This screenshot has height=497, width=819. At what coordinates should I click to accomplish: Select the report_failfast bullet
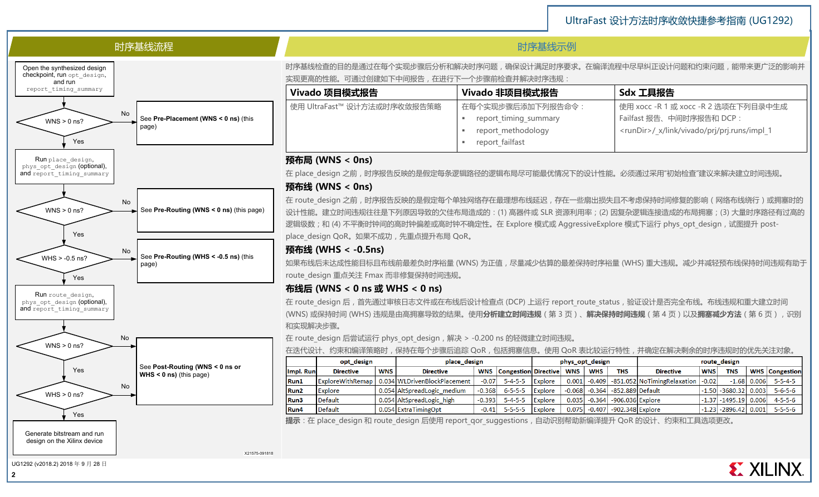point(500,142)
